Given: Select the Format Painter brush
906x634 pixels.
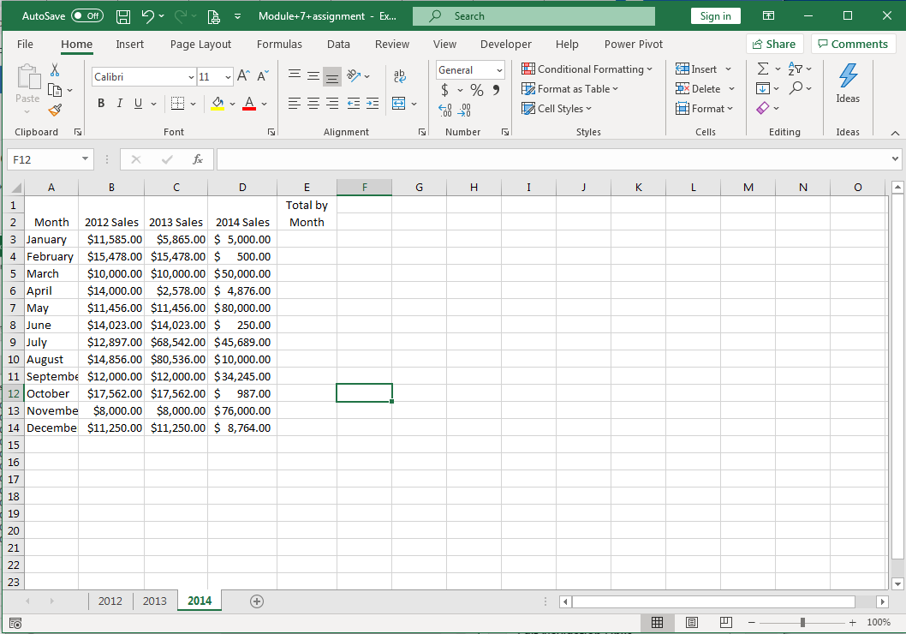Looking at the screenshot, I should point(55,110).
